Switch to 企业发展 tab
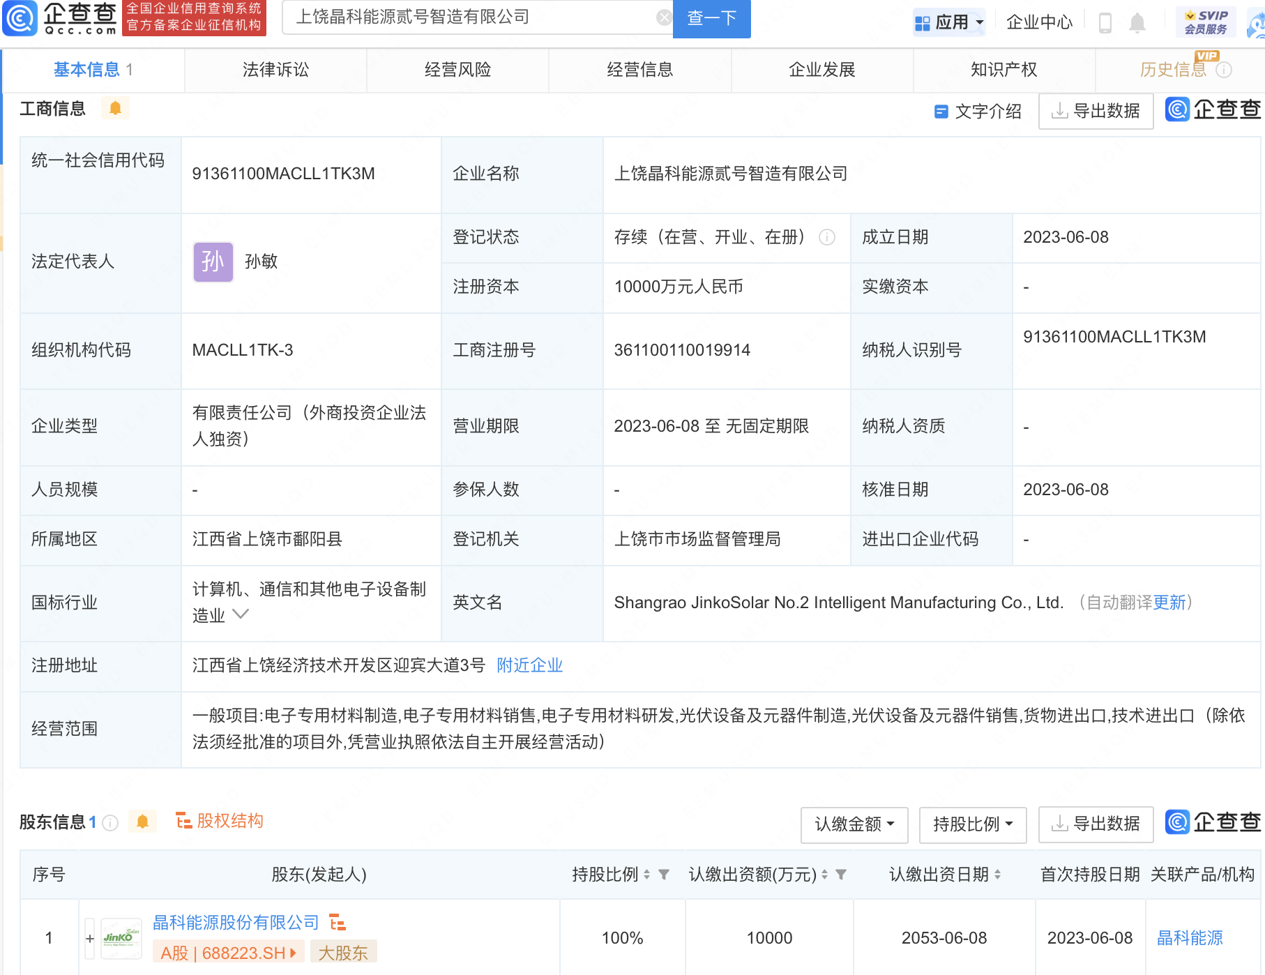The image size is (1265, 975). (821, 70)
